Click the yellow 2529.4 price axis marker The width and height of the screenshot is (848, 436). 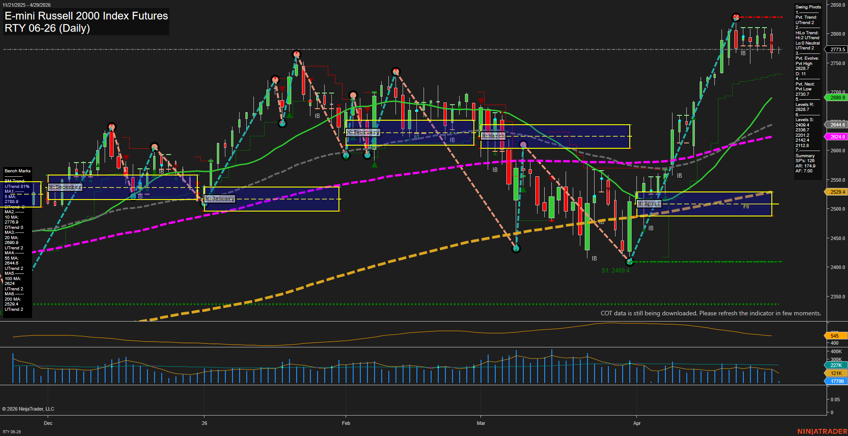click(837, 192)
